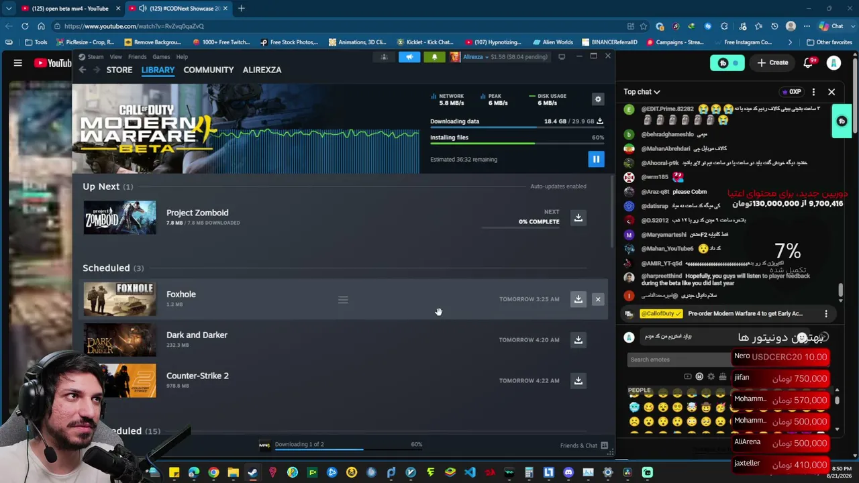The width and height of the screenshot is (859, 483).
Task: Open the Tools bookmarks folder
Action: coord(36,42)
